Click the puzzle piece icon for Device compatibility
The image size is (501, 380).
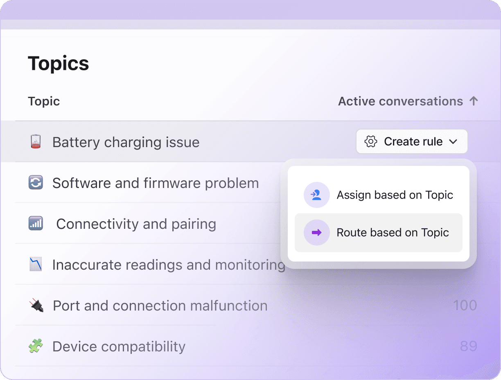point(36,346)
